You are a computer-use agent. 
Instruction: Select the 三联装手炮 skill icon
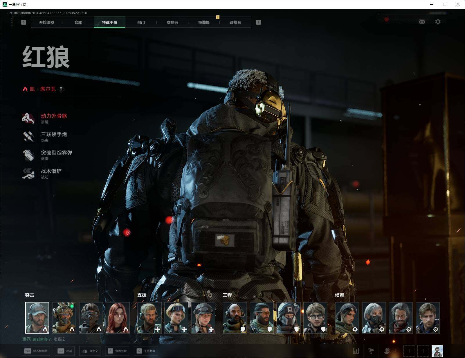click(x=28, y=137)
